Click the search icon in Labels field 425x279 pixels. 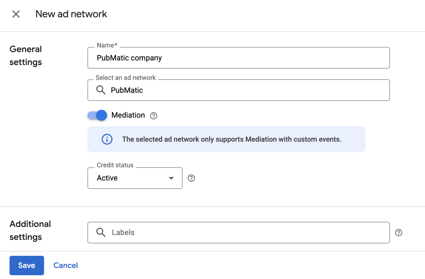tap(101, 232)
